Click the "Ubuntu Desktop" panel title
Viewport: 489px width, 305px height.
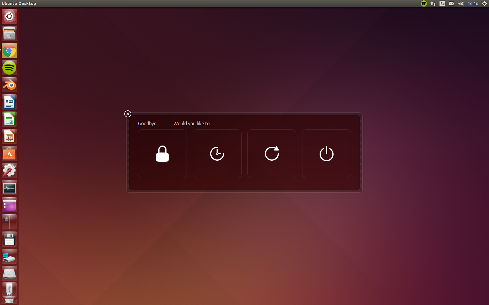[x=19, y=3]
